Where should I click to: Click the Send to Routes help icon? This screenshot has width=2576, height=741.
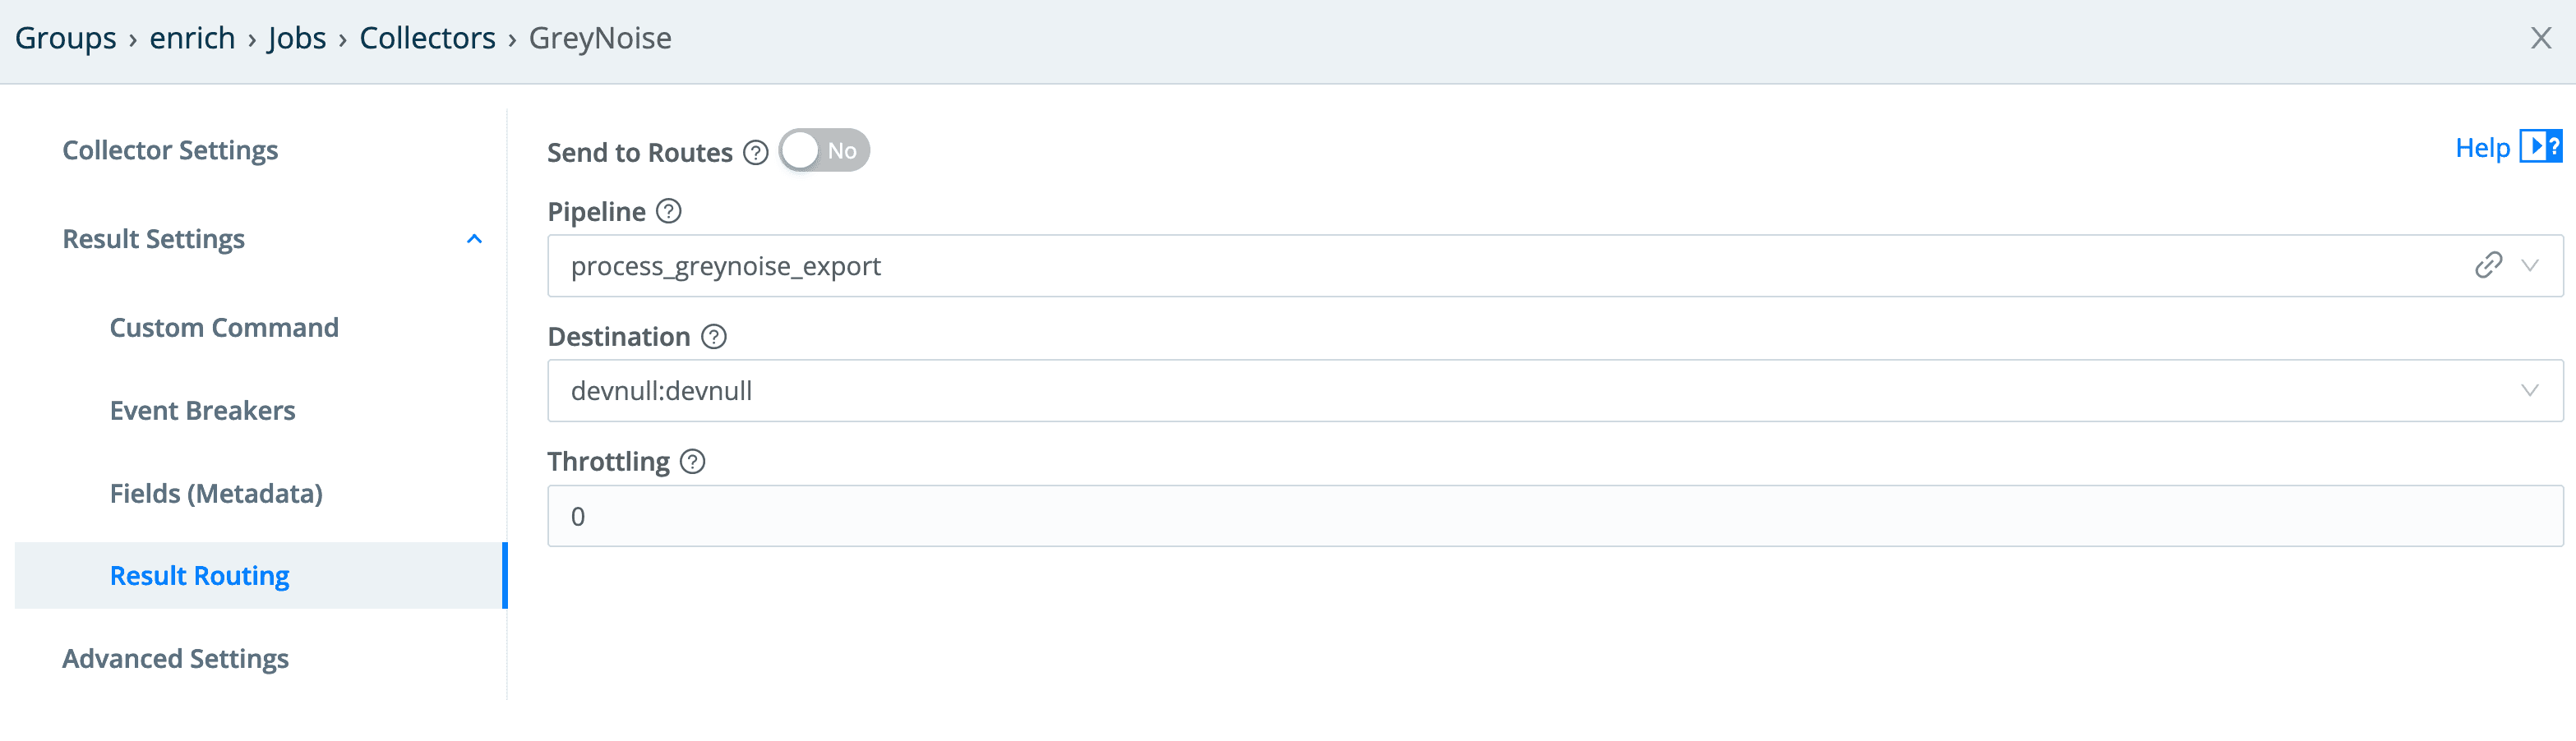coord(756,152)
